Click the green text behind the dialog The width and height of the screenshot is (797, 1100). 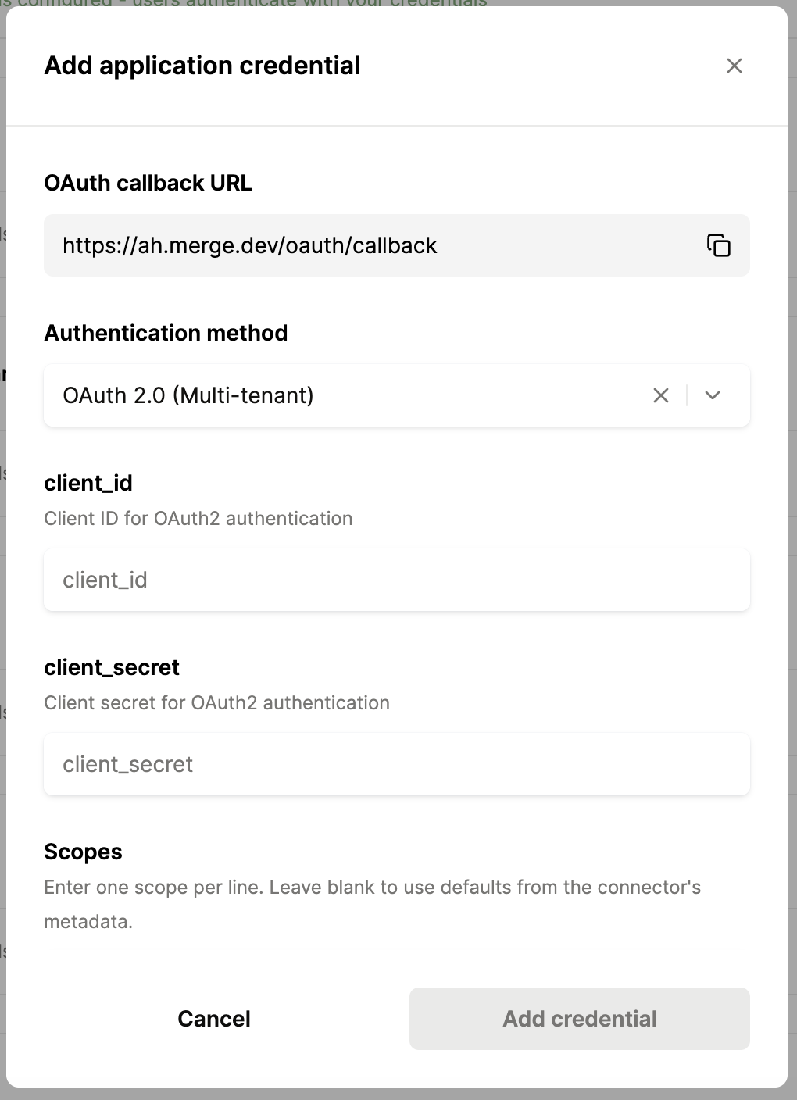coord(244,3)
